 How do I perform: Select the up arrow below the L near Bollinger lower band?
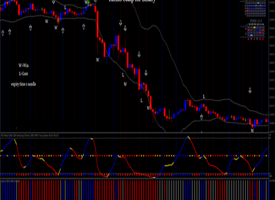(201, 117)
